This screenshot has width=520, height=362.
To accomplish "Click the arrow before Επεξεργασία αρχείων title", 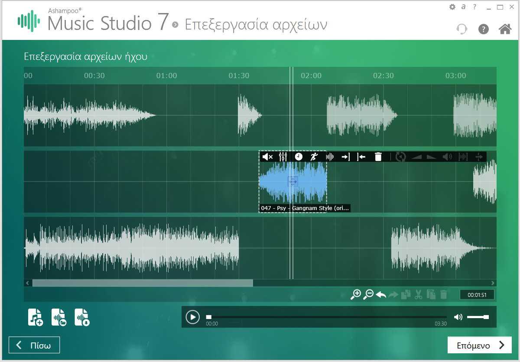I will [x=175, y=25].
